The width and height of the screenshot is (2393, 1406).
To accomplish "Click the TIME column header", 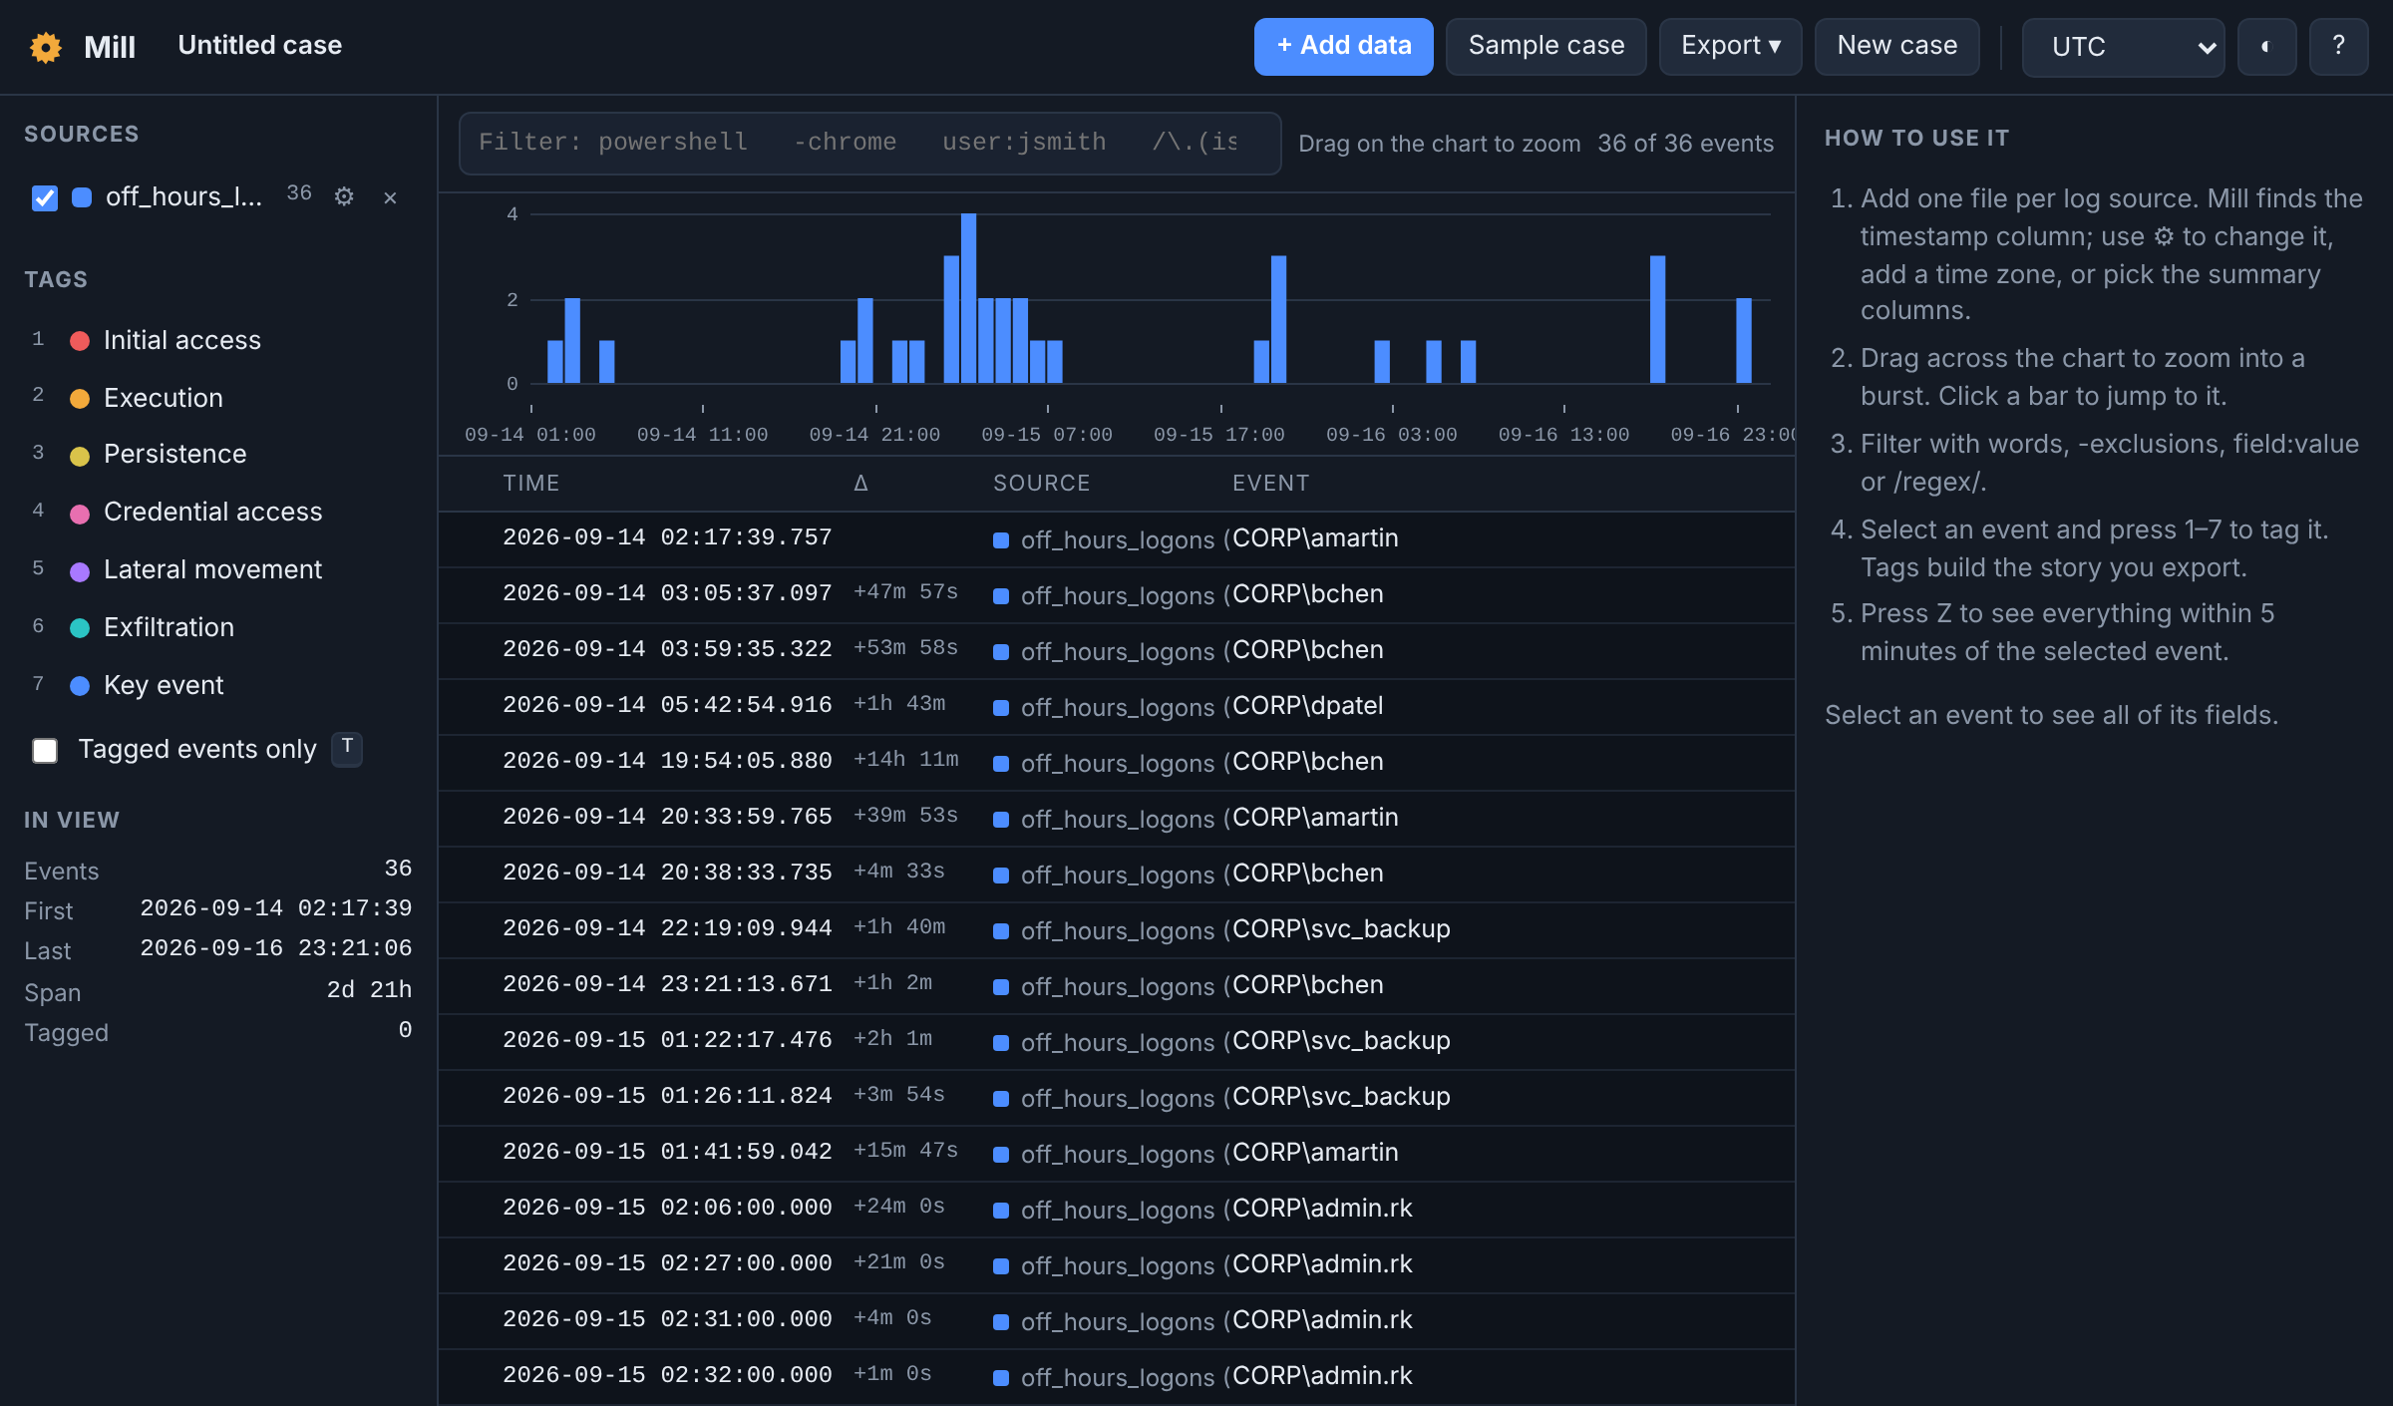I will pos(530,484).
